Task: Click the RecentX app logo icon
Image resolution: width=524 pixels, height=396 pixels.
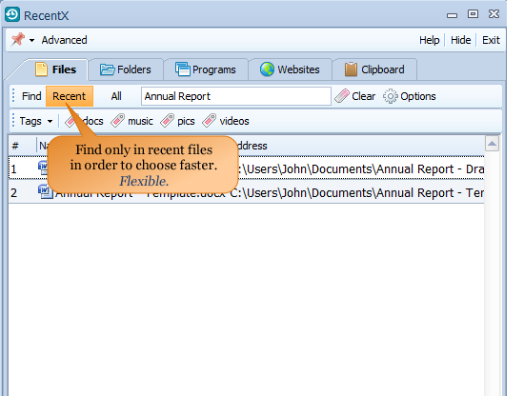Action: (12, 14)
